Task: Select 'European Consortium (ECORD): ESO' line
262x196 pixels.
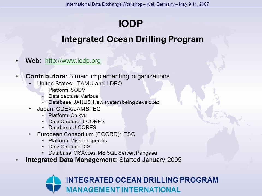Action: [x=86, y=134]
